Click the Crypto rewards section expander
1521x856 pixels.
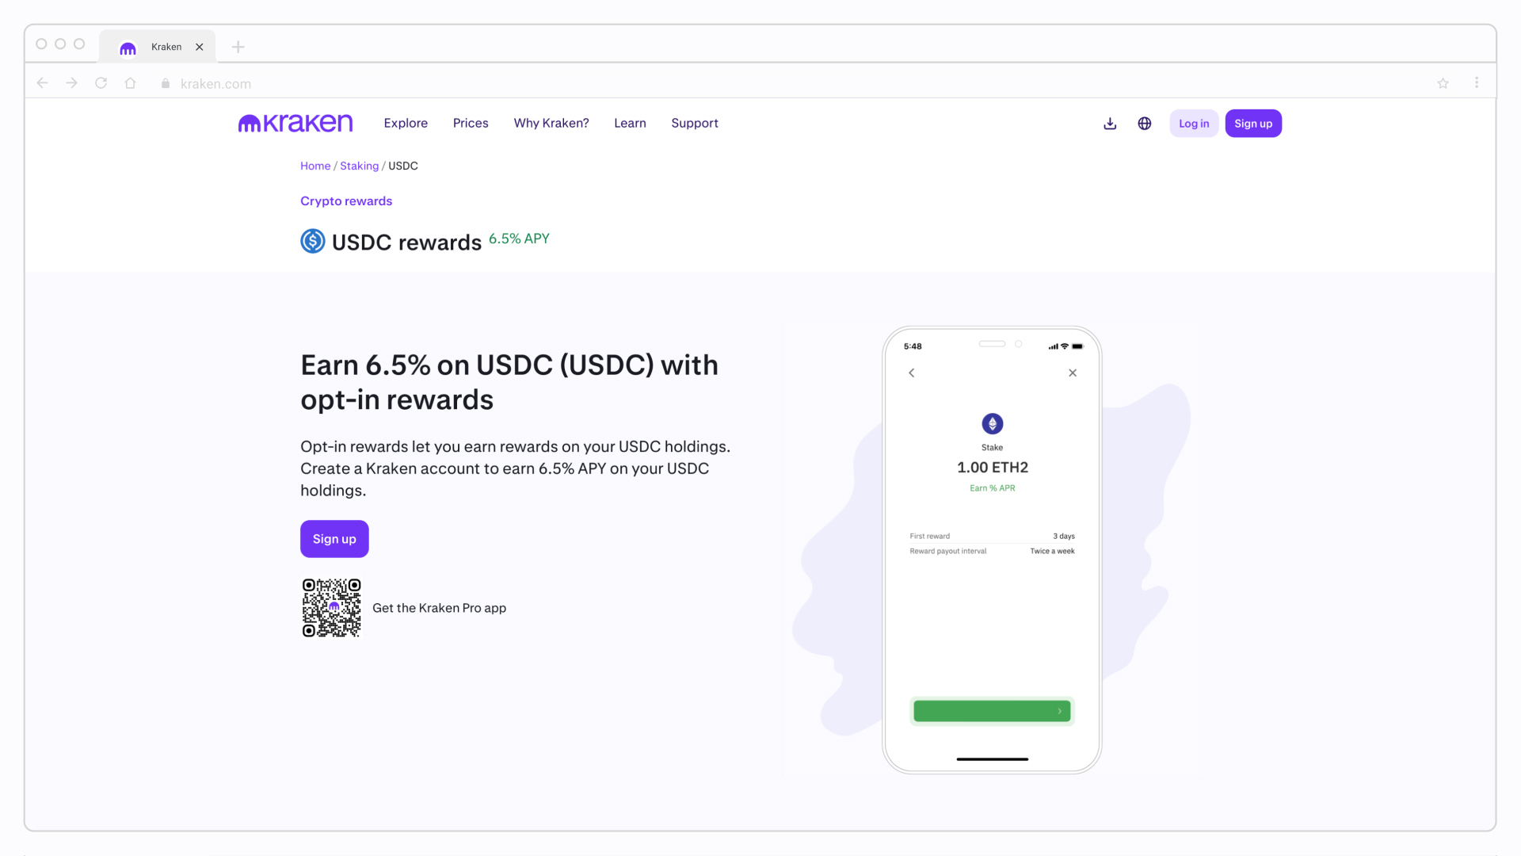click(x=345, y=201)
